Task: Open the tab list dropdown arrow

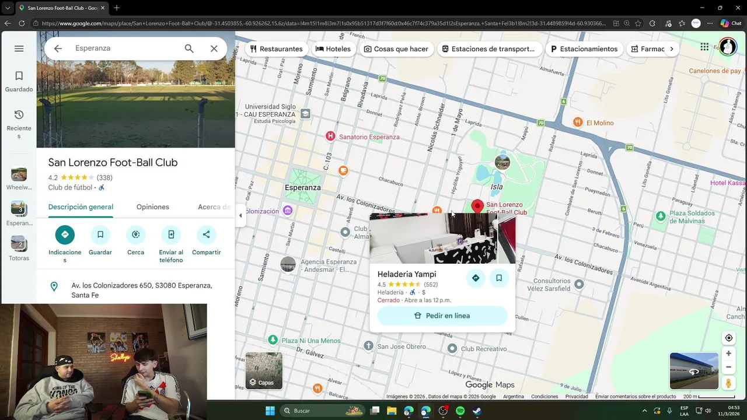Action: coord(8,8)
